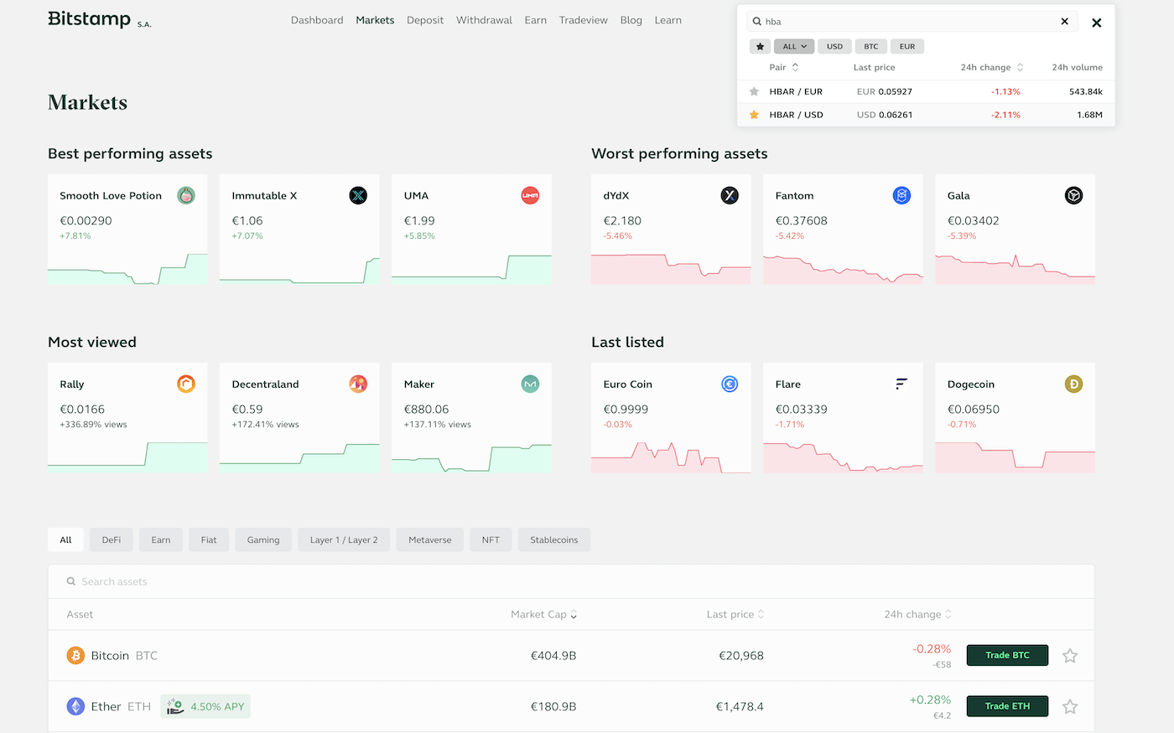Toggle favorite star for Bitcoin row
This screenshot has width=1174, height=733.
[1070, 656]
